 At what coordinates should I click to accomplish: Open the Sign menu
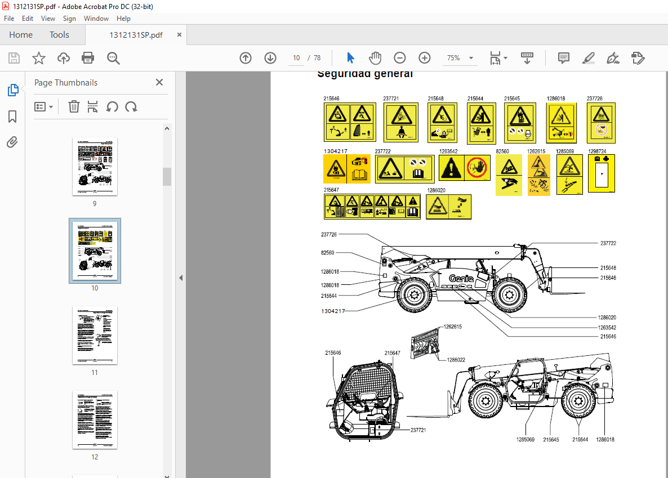[69, 19]
